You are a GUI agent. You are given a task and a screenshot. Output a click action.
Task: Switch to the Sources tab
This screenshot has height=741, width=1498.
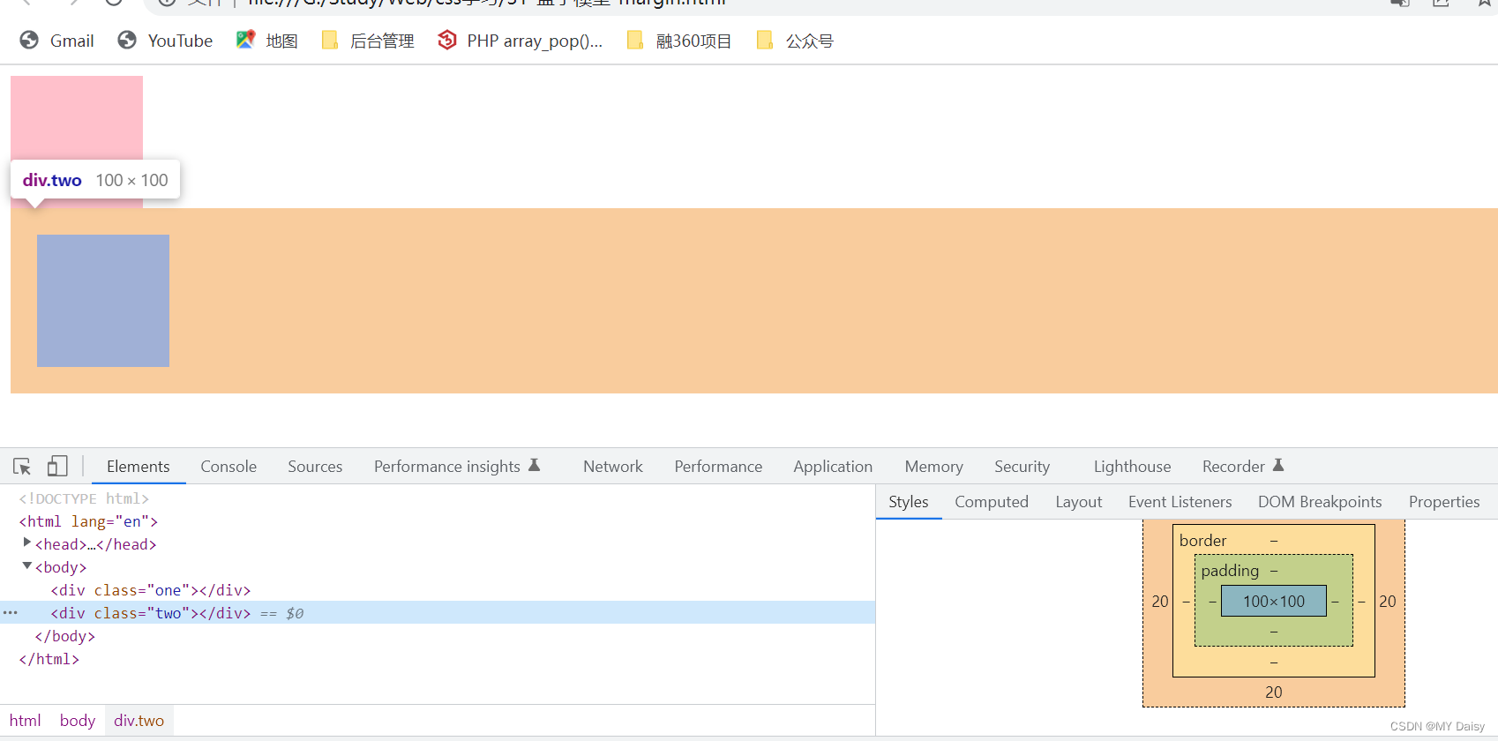pos(315,467)
